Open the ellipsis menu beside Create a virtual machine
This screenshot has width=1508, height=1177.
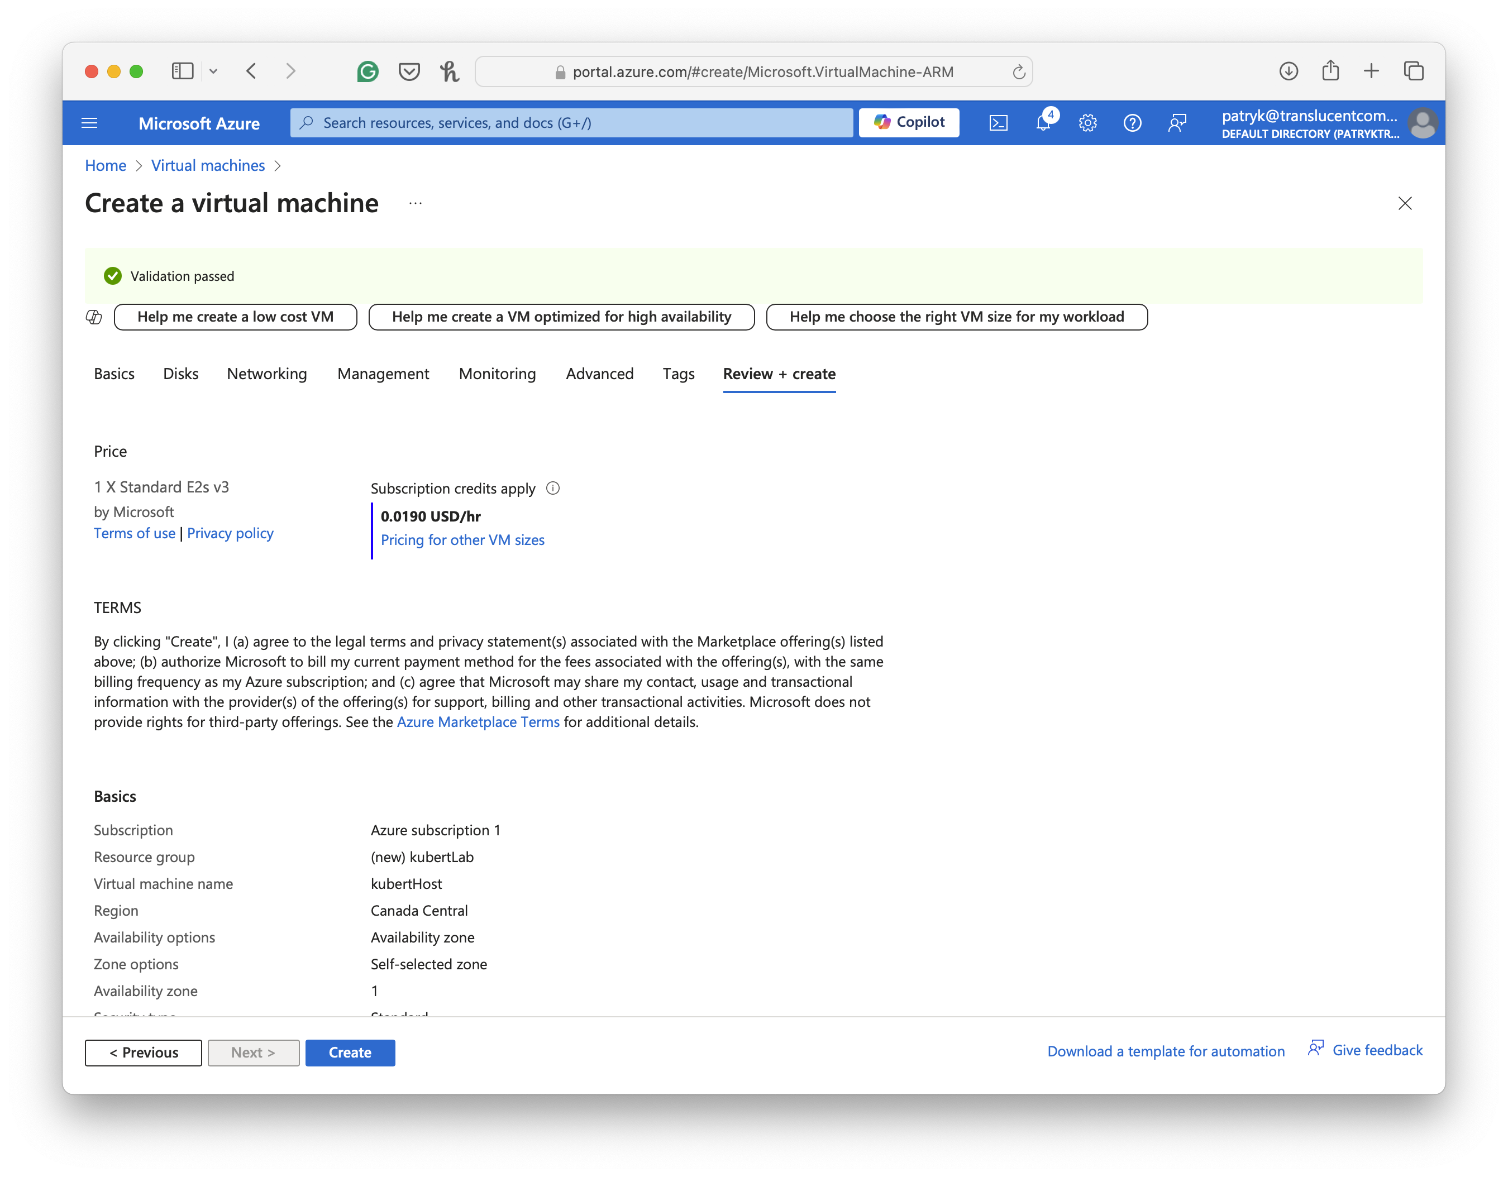pos(414,203)
